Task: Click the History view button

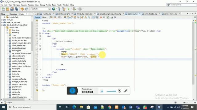Action: (45, 17)
